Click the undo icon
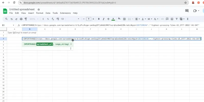This screenshot has width=204, height=102. [11, 19]
